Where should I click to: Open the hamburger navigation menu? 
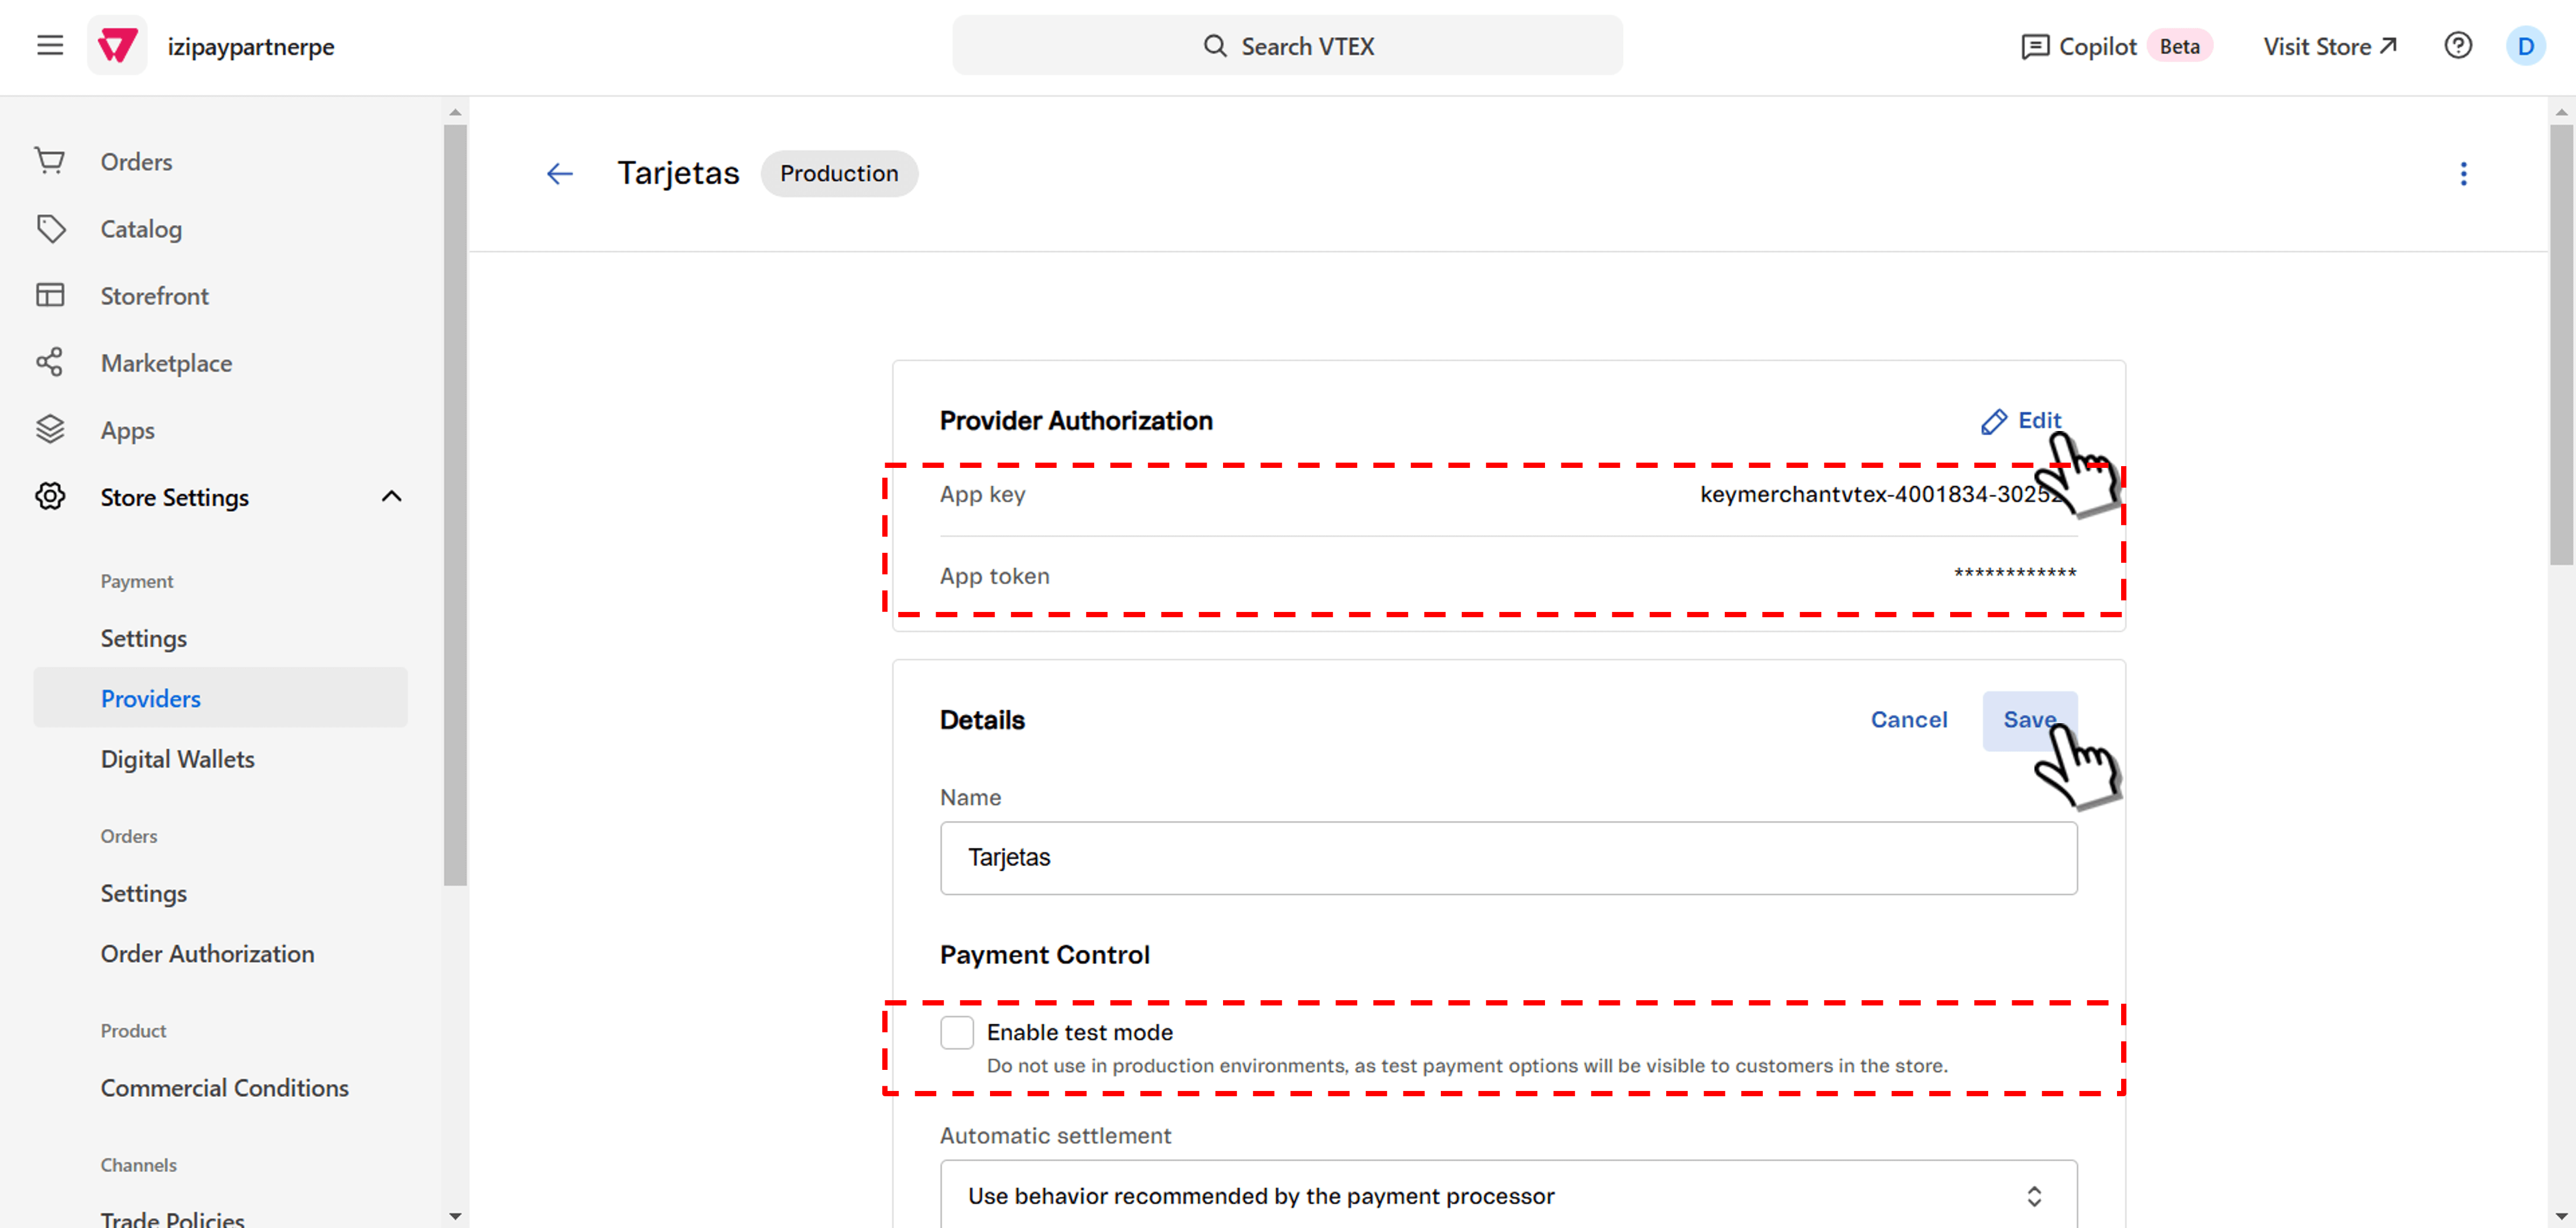[x=50, y=45]
